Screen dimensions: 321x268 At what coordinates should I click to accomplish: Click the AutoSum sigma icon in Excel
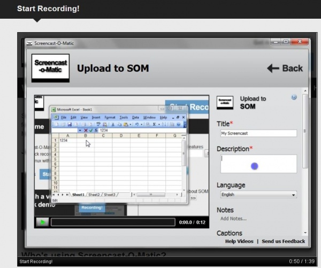(155, 124)
